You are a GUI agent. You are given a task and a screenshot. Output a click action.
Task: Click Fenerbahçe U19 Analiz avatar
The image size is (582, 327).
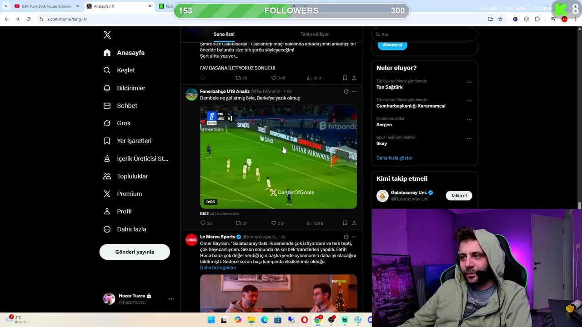tap(192, 94)
